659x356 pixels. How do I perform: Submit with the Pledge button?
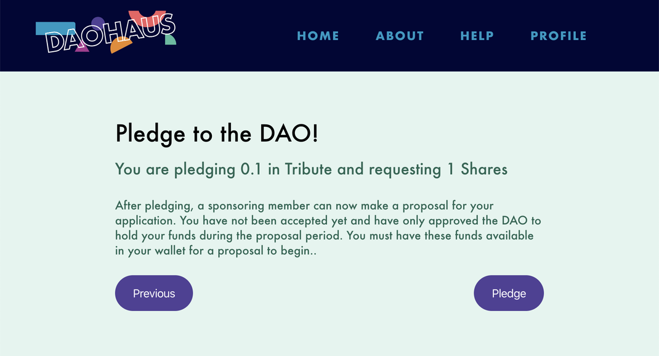tap(509, 293)
